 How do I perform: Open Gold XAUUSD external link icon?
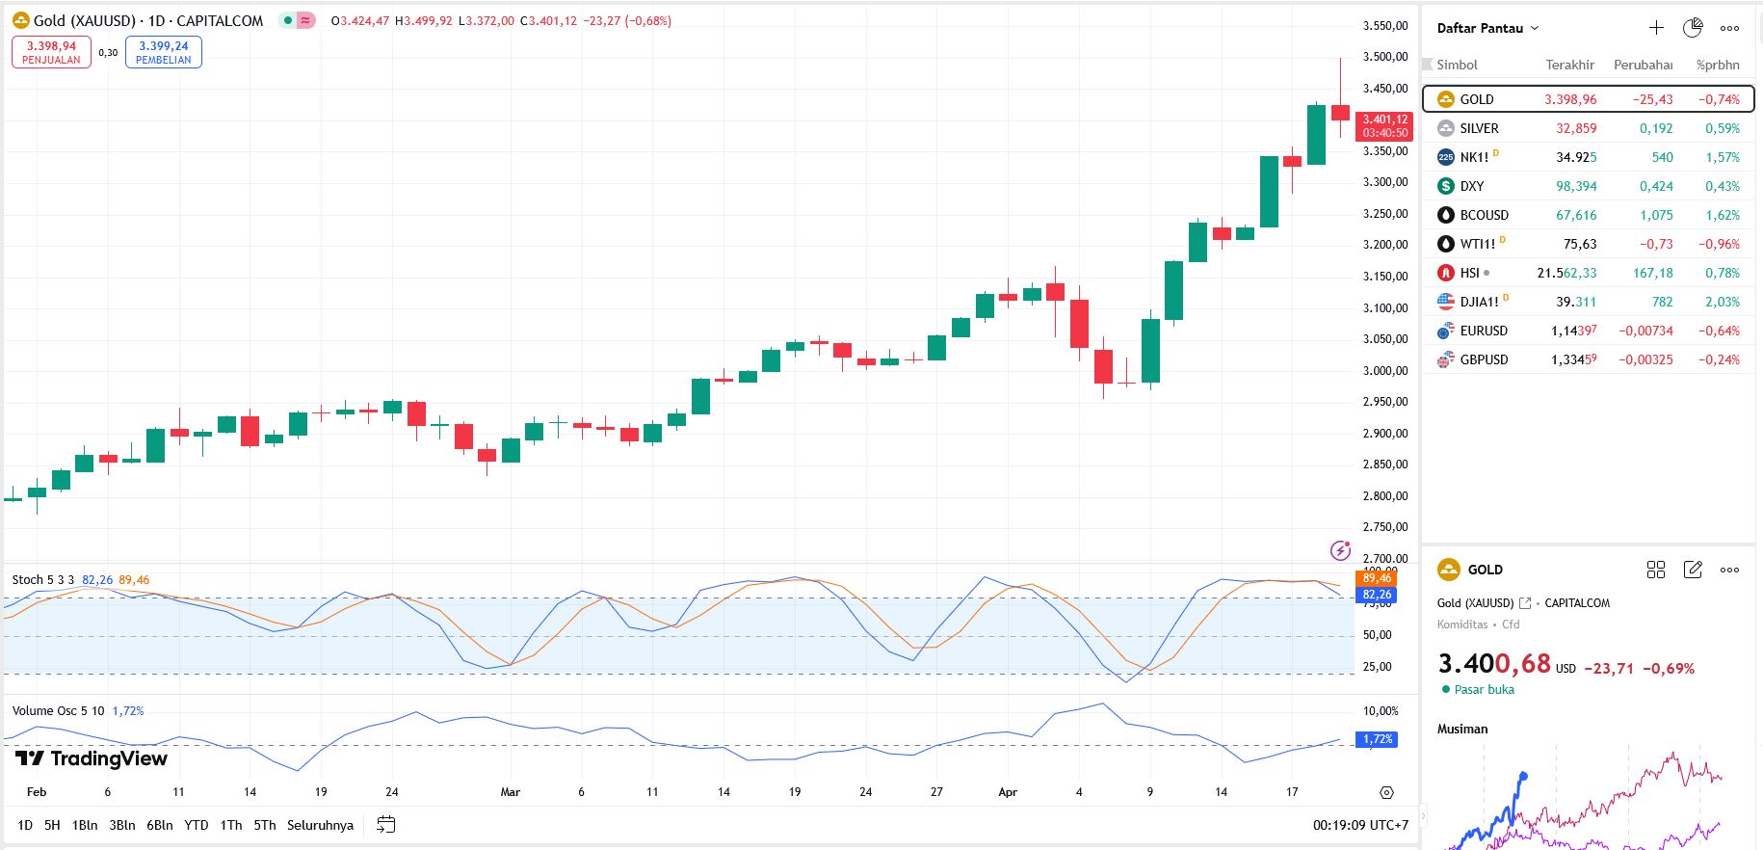pyautogui.click(x=1525, y=603)
